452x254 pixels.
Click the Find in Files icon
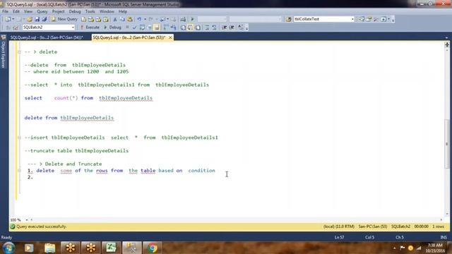(289, 19)
